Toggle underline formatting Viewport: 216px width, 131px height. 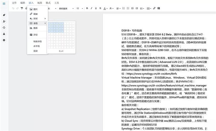[96, 8]
